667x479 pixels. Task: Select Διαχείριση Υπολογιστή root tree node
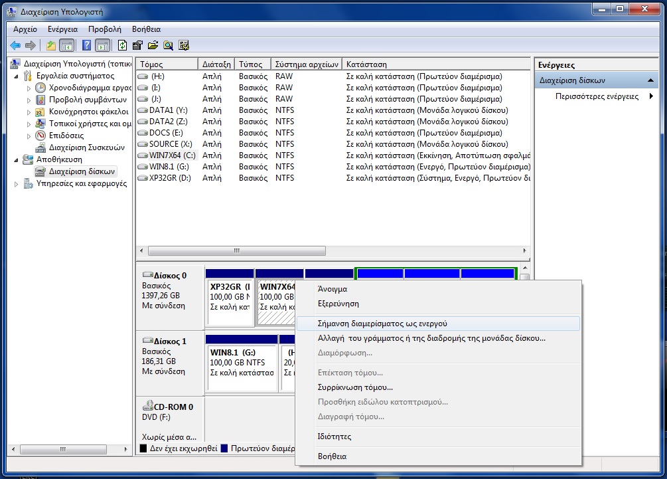(x=78, y=63)
